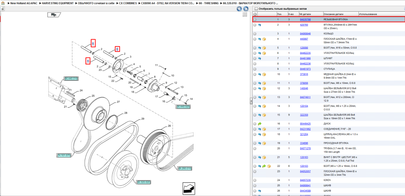Open part number link 84057235
The image size is (405, 196).
pyautogui.click(x=305, y=180)
